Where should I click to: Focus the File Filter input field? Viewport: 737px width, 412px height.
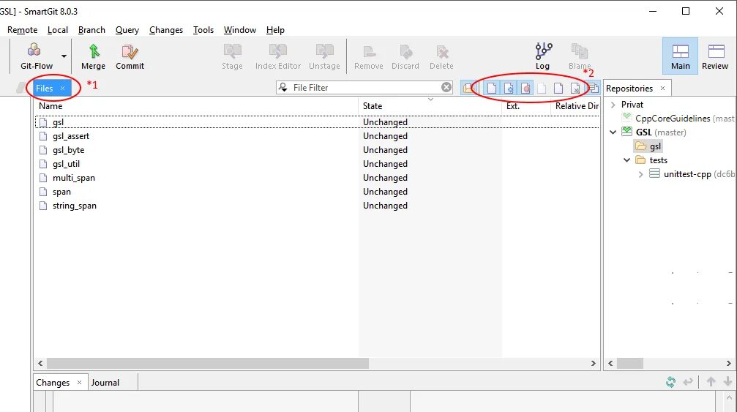click(x=364, y=87)
